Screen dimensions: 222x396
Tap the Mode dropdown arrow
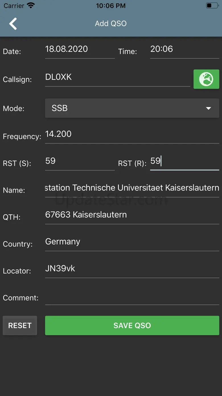(209, 108)
